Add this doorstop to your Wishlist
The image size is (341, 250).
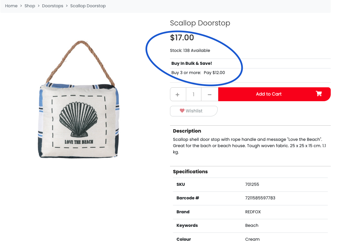pyautogui.click(x=193, y=111)
